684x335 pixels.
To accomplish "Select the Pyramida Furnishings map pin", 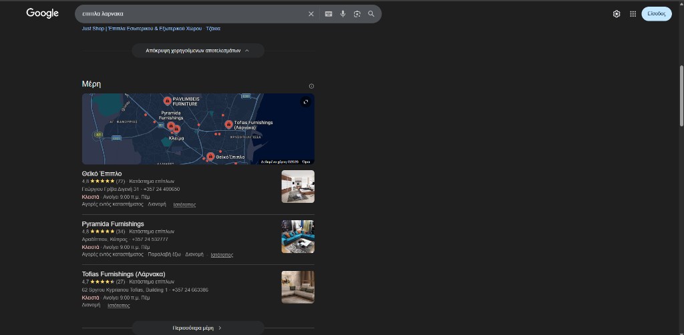I will [171, 126].
